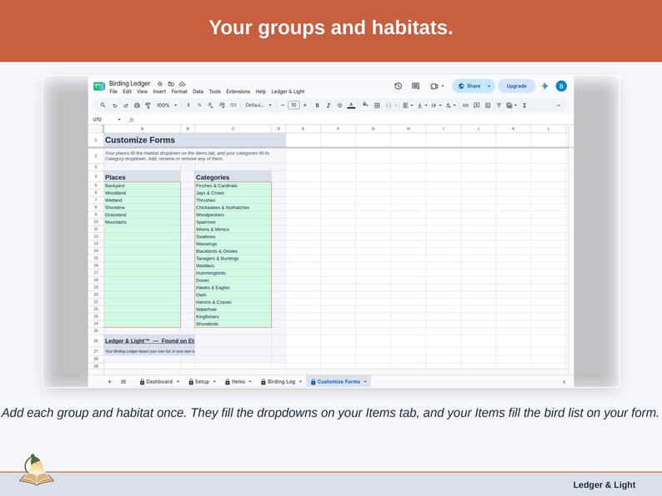Viewport: 662px width, 496px height.
Task: Click decrease decimal places icon
Action: tap(210, 106)
